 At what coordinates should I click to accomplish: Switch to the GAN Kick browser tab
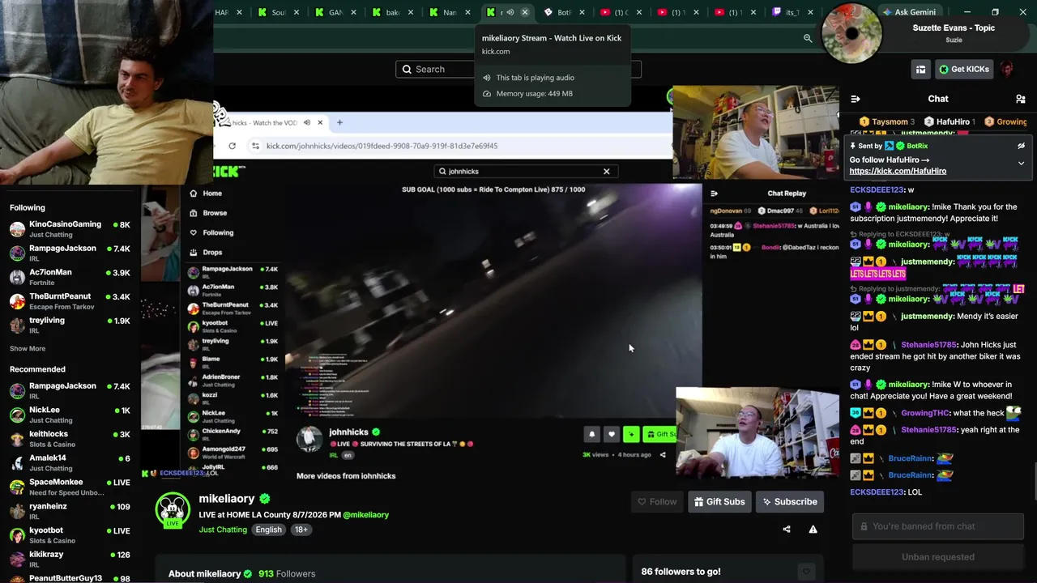[335, 12]
